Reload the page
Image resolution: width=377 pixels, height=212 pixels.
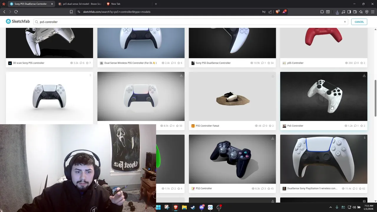click(16, 12)
